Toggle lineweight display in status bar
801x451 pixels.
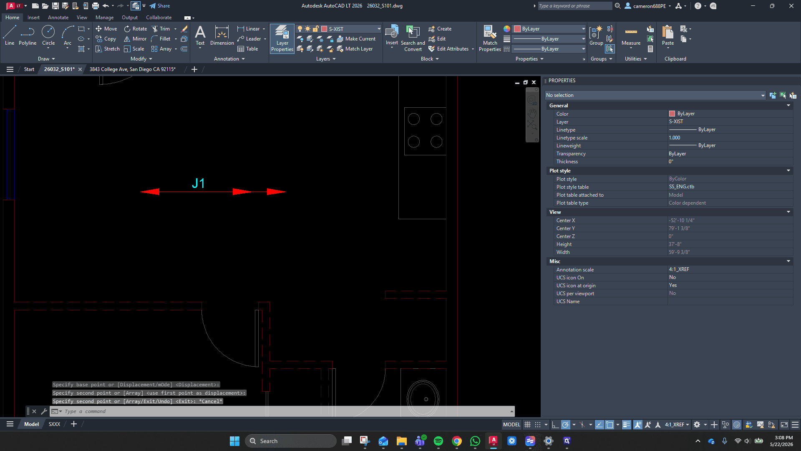coord(627,425)
